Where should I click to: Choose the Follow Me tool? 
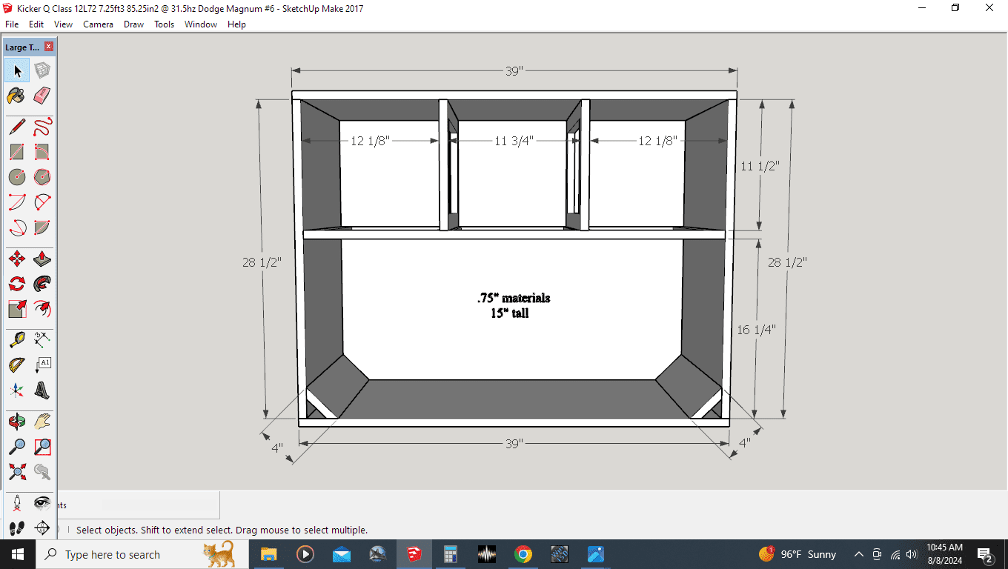pos(42,284)
